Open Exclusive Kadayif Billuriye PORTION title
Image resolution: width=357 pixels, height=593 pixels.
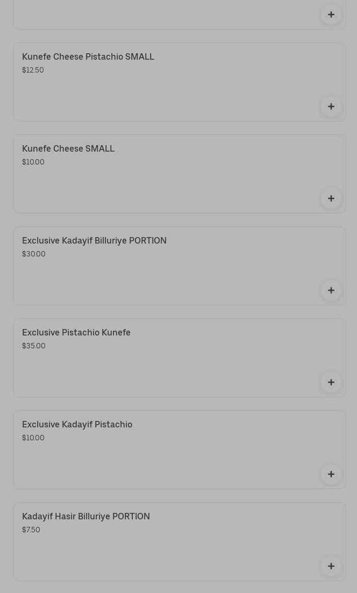click(x=94, y=240)
